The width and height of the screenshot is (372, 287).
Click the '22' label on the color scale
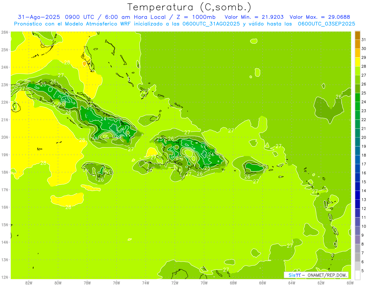coord(364,120)
